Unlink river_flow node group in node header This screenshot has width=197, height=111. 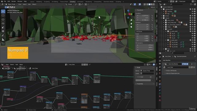[x=87, y=64]
